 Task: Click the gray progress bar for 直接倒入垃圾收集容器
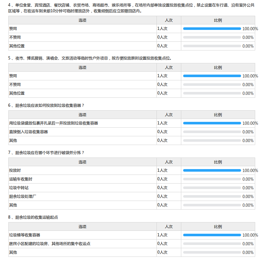tap(212, 132)
